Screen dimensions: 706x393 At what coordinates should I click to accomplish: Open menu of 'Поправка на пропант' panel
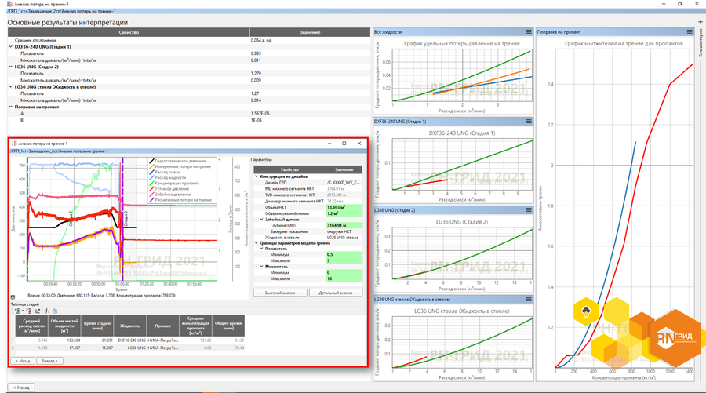point(689,33)
